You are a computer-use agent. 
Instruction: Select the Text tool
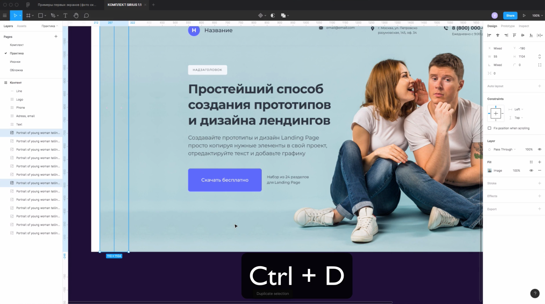pyautogui.click(x=65, y=15)
